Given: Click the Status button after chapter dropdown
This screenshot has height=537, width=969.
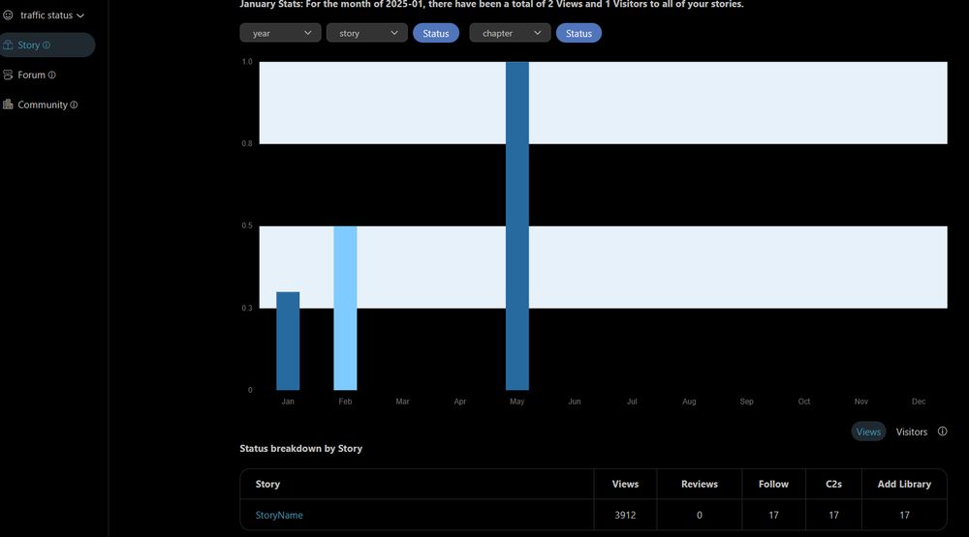Looking at the screenshot, I should [x=579, y=33].
